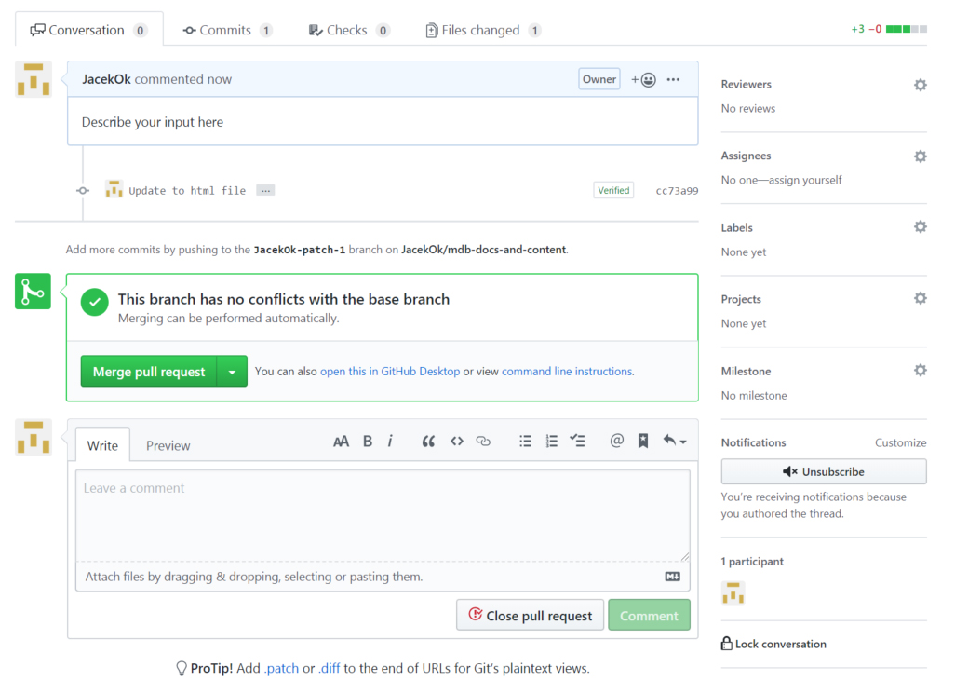
Task: Add a bulleted list icon
Action: 525,442
